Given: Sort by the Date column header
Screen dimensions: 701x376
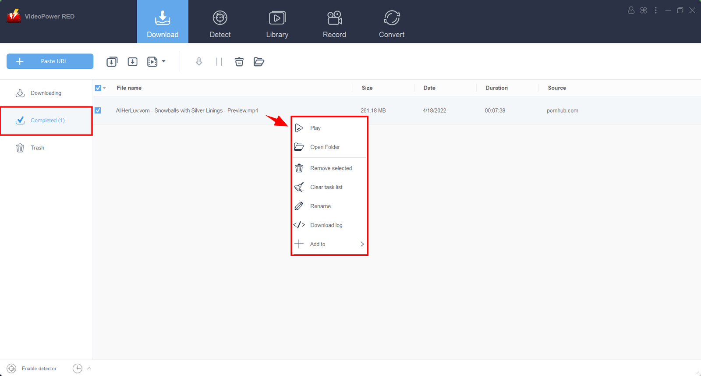Looking at the screenshot, I should [429, 88].
